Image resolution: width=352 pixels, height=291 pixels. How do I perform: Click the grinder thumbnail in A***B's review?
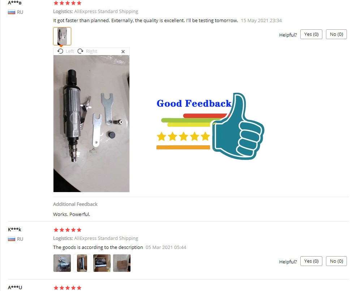point(62,36)
